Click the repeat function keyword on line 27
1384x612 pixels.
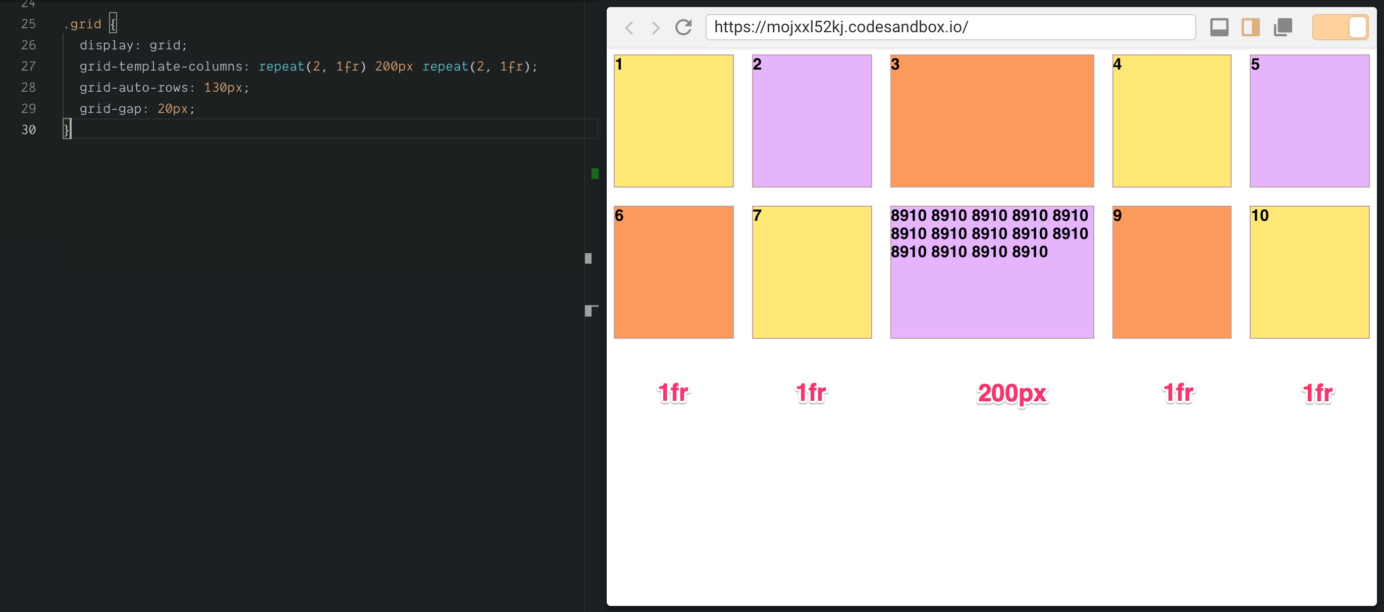pyautogui.click(x=282, y=66)
